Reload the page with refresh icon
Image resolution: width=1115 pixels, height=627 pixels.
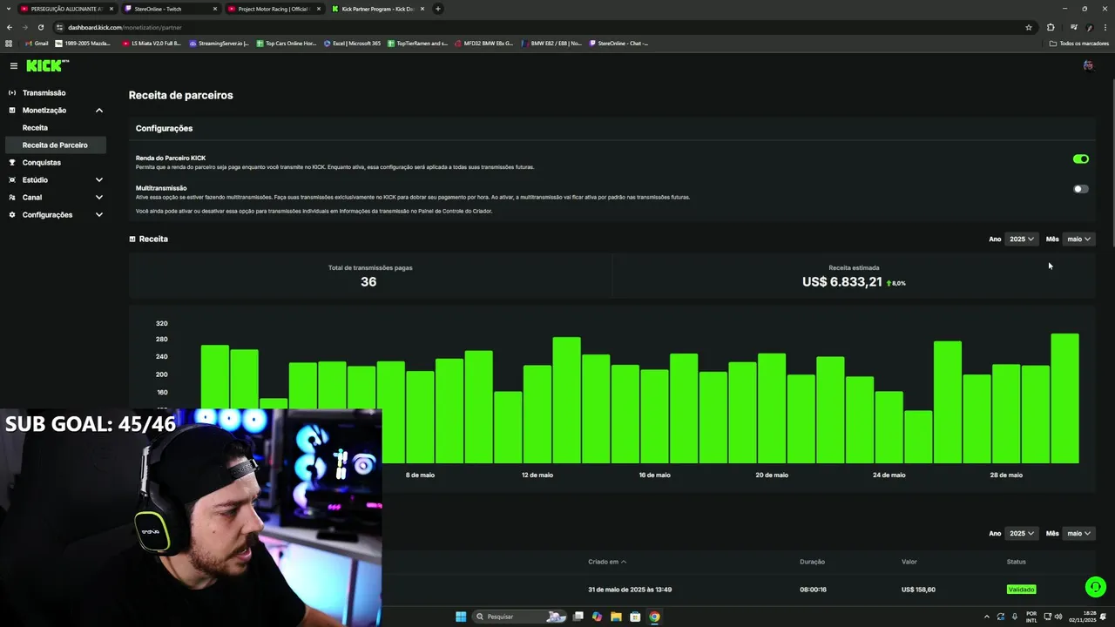(40, 27)
